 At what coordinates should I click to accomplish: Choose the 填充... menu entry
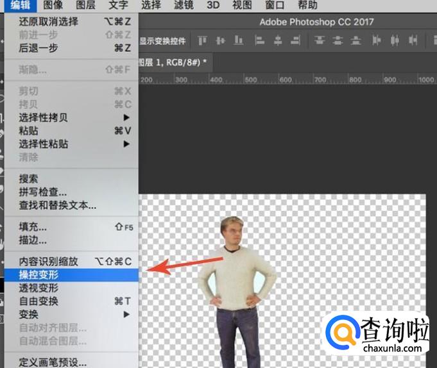(33, 227)
